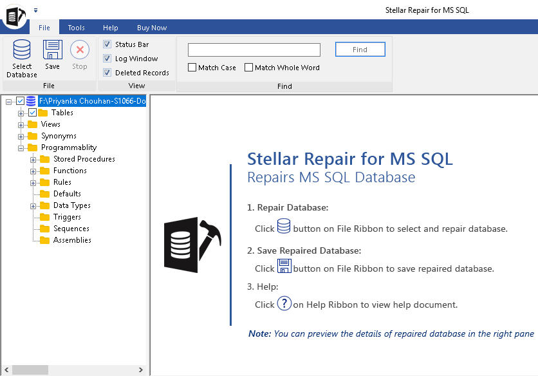Viewport: 538px width, 376px height.
Task: Expand the Rules node
Action: pos(33,183)
